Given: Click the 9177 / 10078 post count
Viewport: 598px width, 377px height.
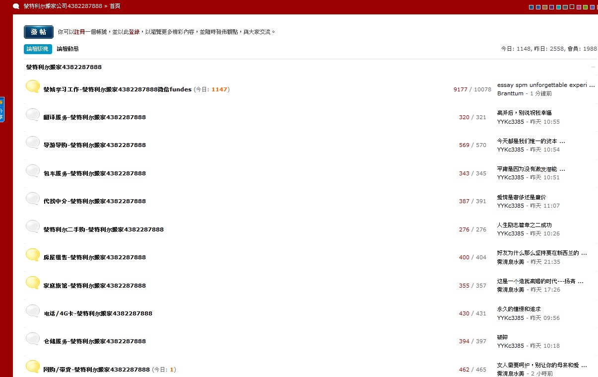Looking at the screenshot, I should pos(472,89).
